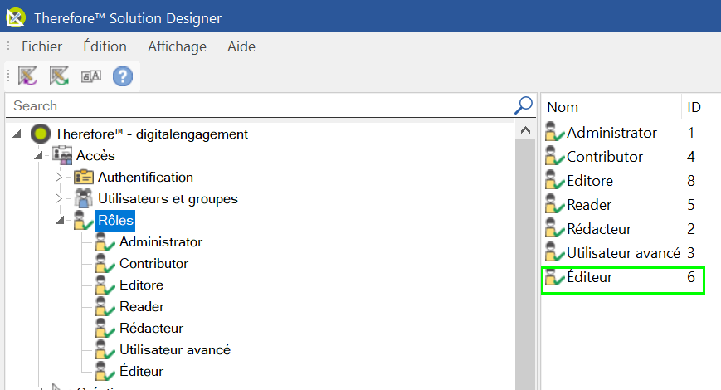Screen dimensions: 721x390
Task: Click the Éditeur icon in the list panel
Action: click(x=554, y=276)
